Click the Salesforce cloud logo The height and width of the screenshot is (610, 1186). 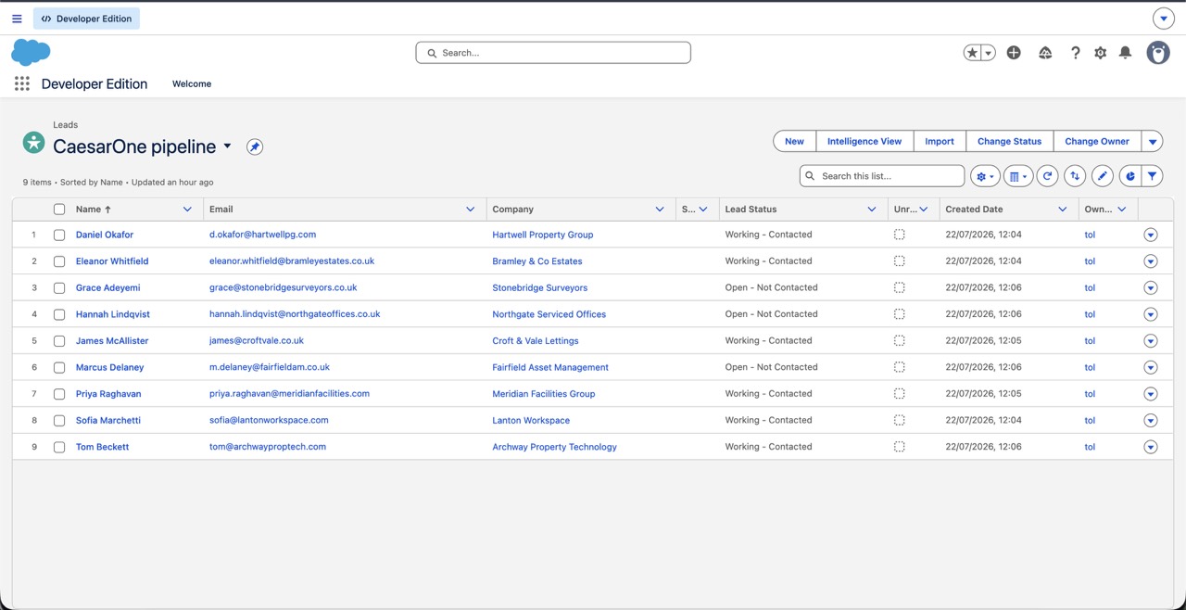(x=31, y=53)
